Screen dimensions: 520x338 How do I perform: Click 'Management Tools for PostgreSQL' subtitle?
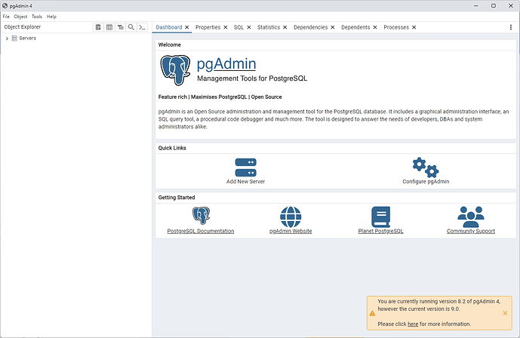tap(252, 78)
